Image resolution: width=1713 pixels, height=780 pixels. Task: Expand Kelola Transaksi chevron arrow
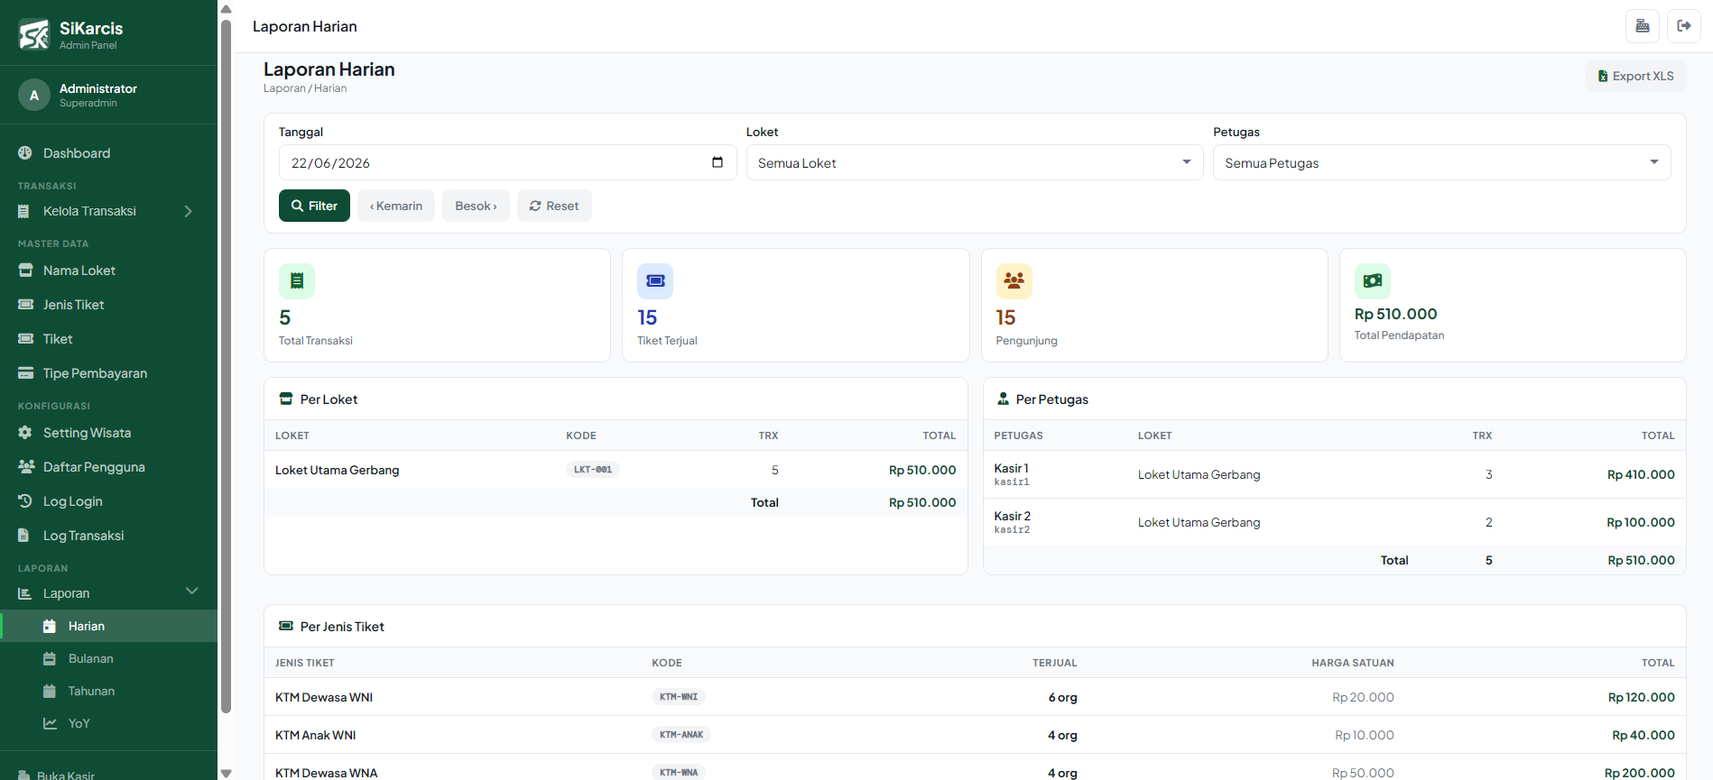[x=189, y=211]
